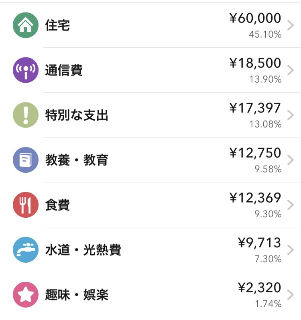This screenshot has height=320, width=301.
Task: Tap the pink star icon for 趣味・娯楽
Action: 26,295
